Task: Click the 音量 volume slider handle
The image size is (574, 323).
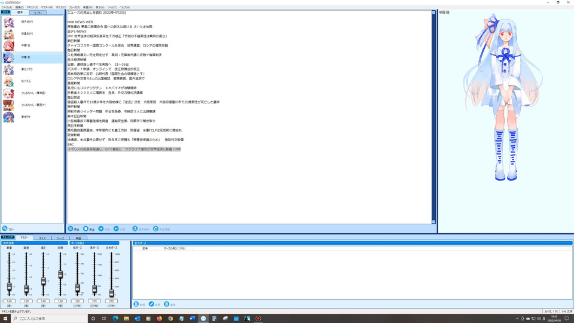Action: tap(9, 287)
